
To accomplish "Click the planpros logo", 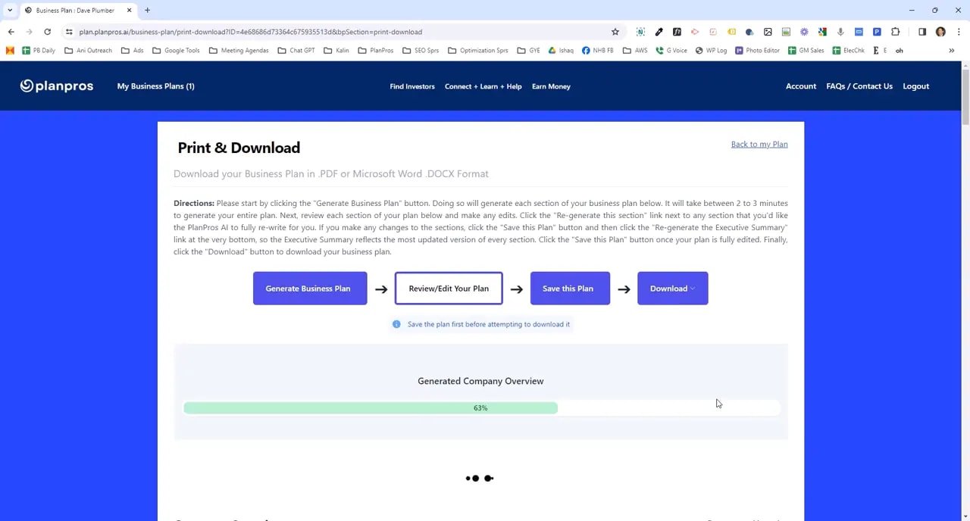I will pos(56,86).
